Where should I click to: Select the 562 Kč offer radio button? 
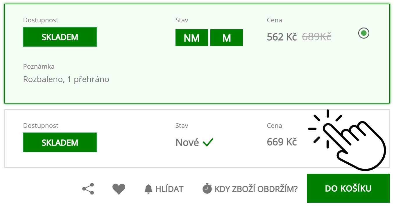tap(363, 33)
